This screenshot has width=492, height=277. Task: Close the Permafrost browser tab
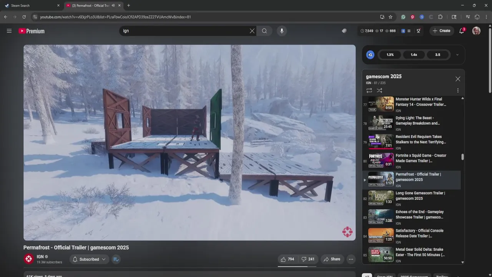pyautogui.click(x=120, y=5)
